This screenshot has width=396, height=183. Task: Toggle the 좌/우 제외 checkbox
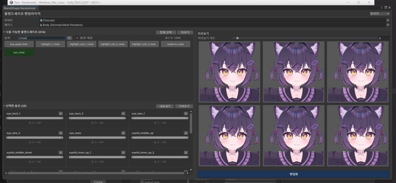coord(77,38)
